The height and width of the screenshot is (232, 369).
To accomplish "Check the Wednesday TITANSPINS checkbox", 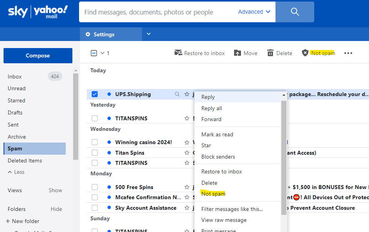I will click(95, 163).
